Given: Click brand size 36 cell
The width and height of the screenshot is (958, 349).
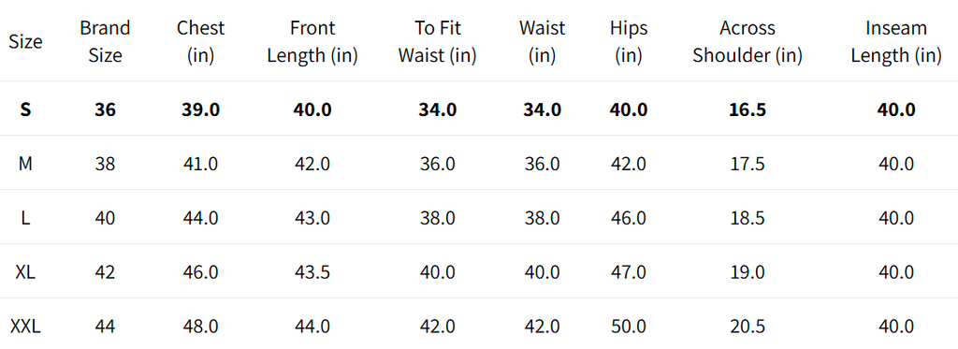Looking at the screenshot, I should pyautogui.click(x=105, y=109).
